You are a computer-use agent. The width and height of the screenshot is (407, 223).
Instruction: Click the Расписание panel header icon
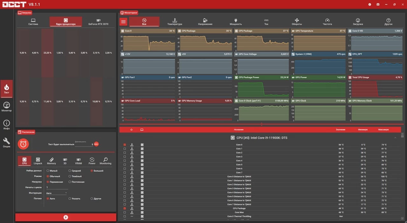pyautogui.click(x=20, y=132)
